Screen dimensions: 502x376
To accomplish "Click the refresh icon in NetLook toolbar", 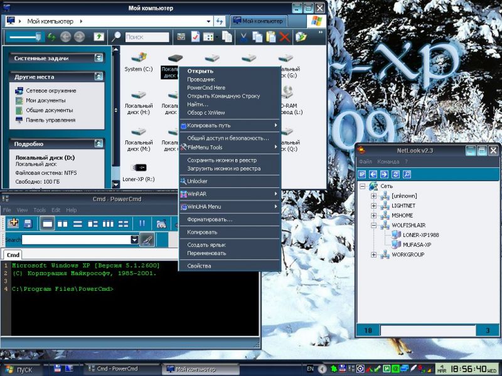I will [395, 174].
